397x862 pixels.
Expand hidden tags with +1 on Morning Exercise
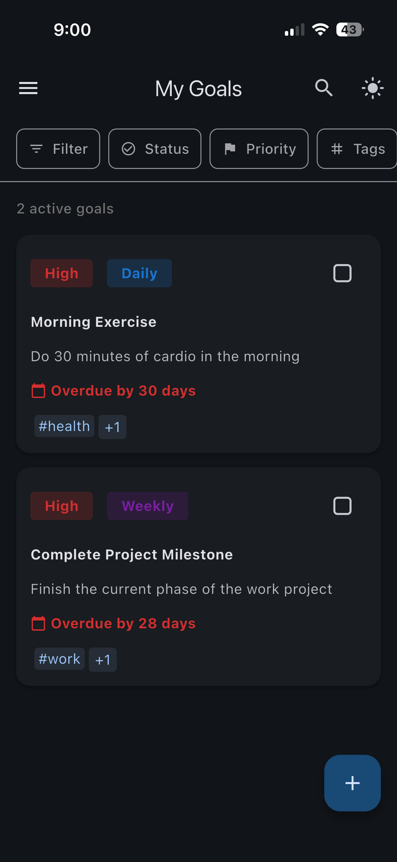point(112,426)
